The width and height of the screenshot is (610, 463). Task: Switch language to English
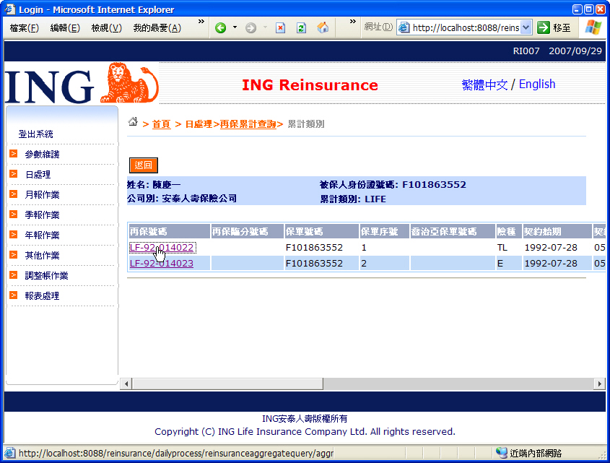click(x=537, y=84)
